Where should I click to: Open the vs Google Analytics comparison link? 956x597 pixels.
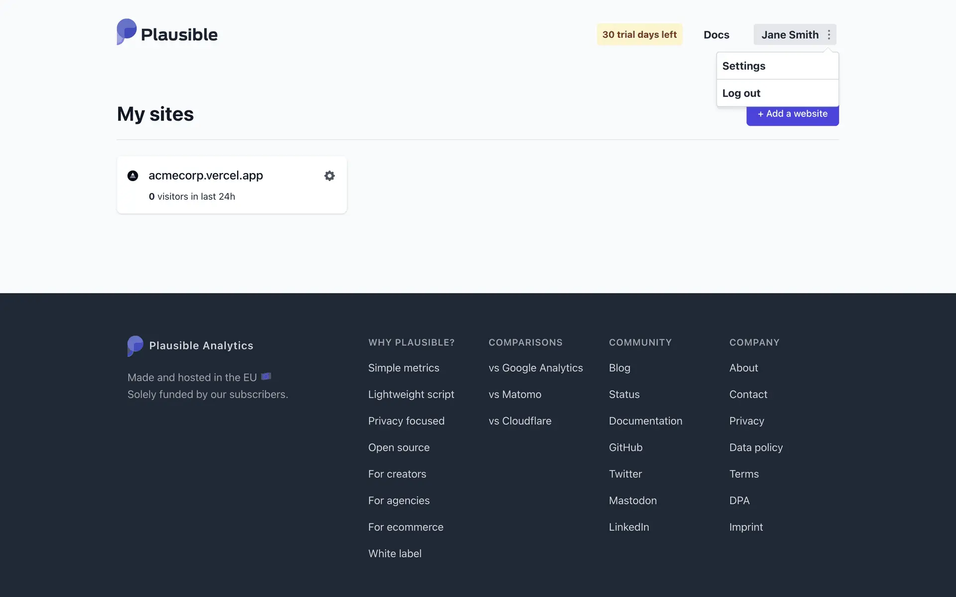535,368
